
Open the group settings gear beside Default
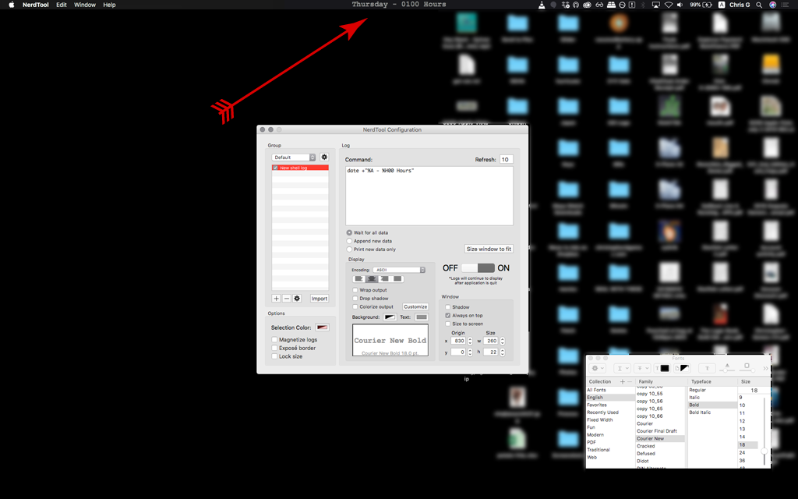click(323, 156)
